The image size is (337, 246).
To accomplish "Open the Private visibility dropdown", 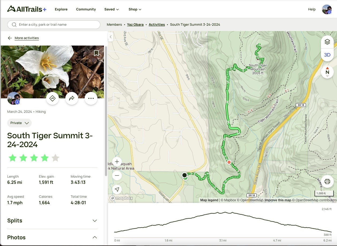I will tap(19, 123).
